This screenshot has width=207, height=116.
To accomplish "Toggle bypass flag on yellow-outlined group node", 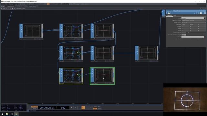I will pyautogui.click(x=61, y=72).
